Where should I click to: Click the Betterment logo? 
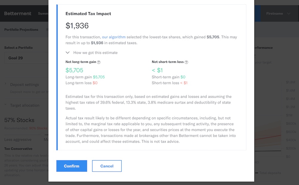[x=18, y=14]
